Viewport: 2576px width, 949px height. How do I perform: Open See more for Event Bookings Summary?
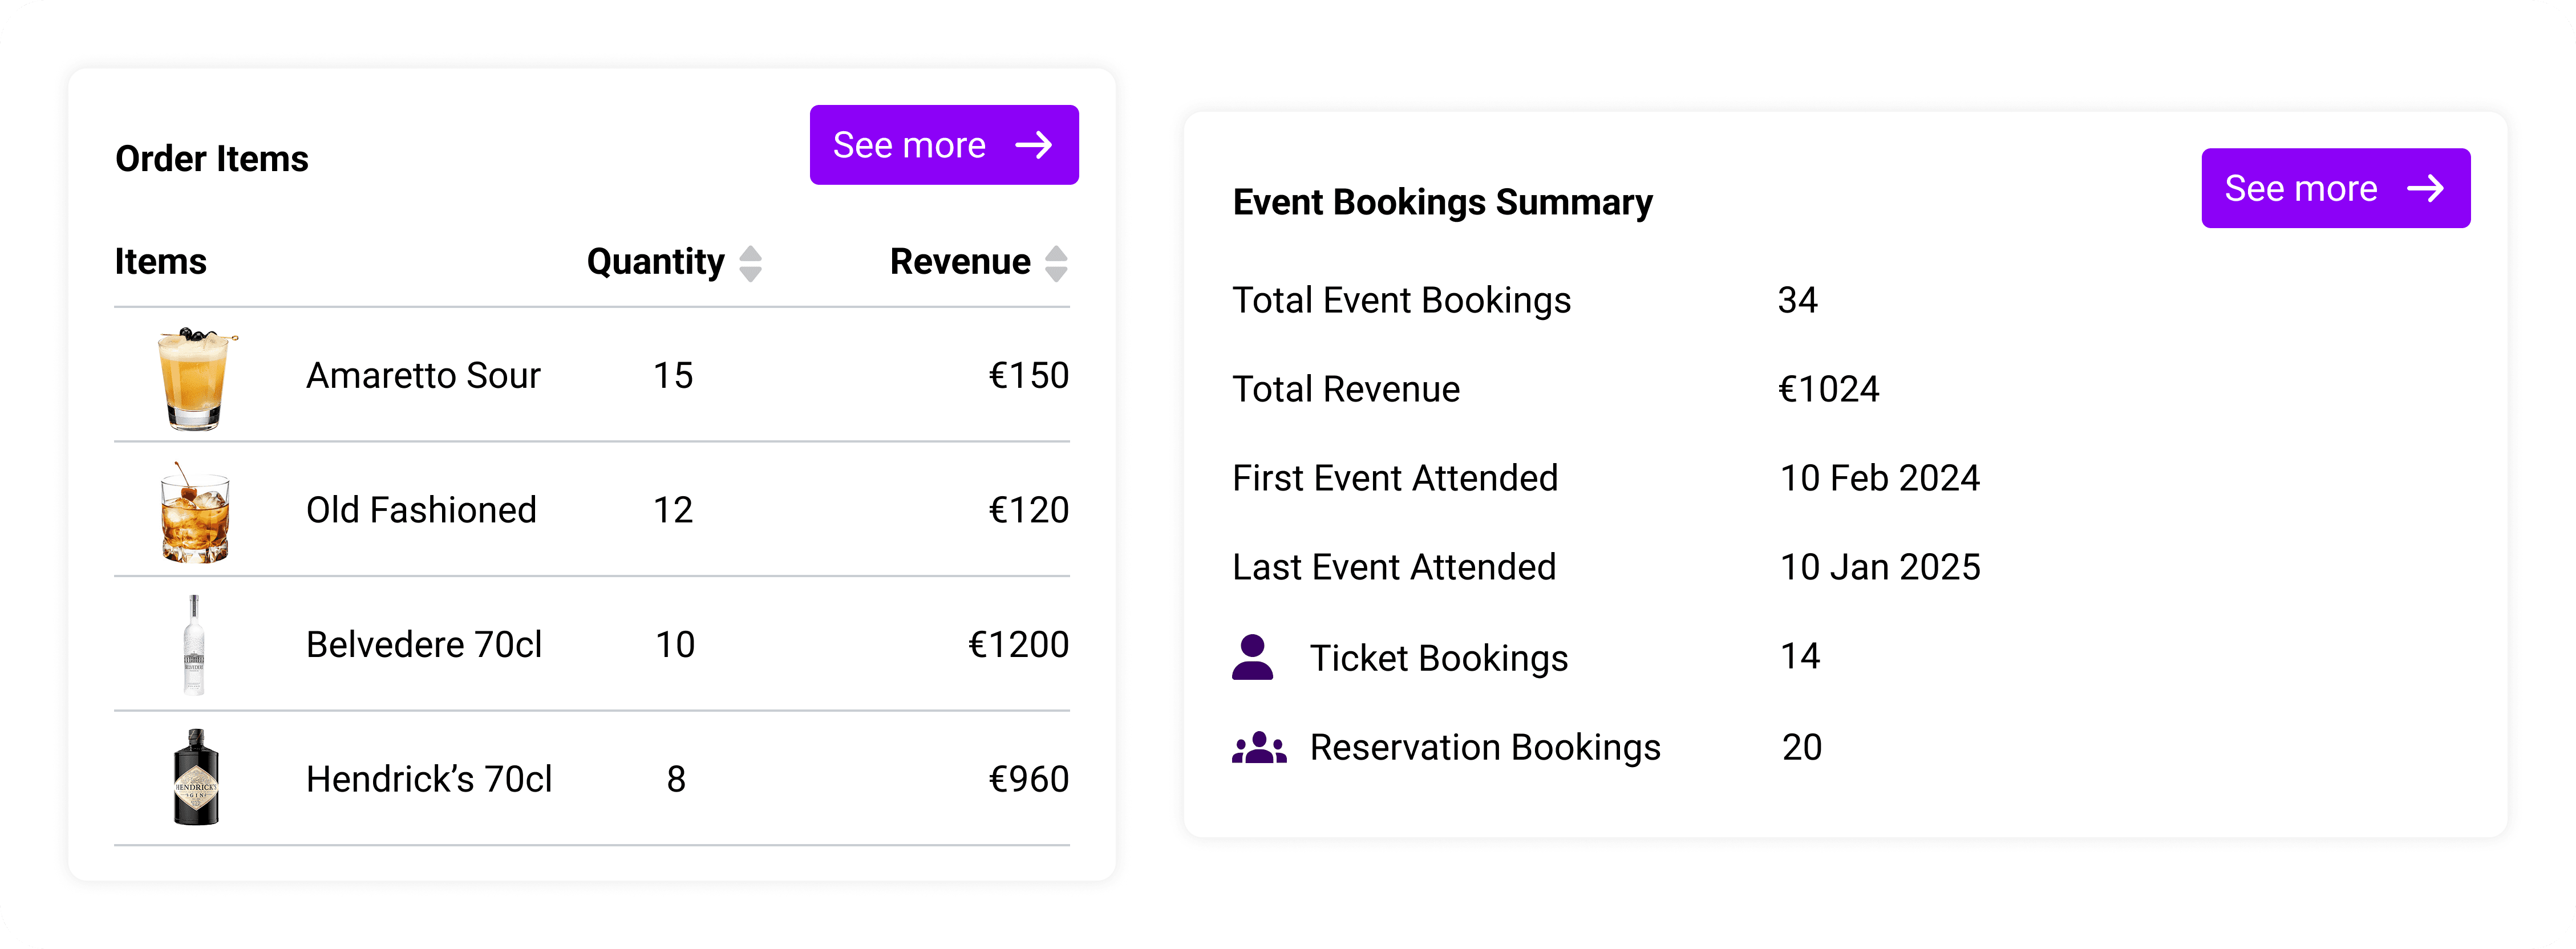tap(2335, 188)
